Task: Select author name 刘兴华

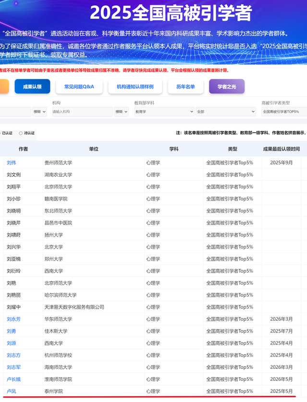Action: click(13, 247)
